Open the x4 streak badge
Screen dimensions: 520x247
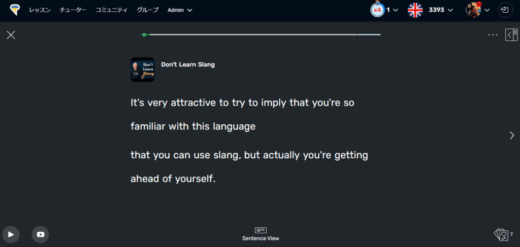coord(377,10)
